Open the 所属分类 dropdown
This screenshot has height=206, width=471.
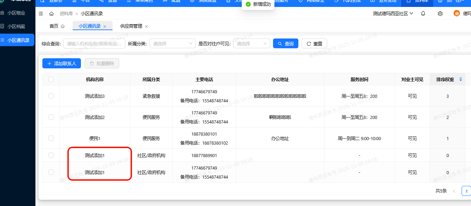pos(173,44)
